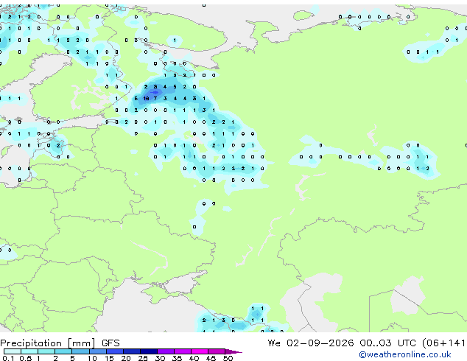Image resolution: width=467 pixels, height=361 pixels.
Task: Click the '7' map value beside the 18 peak
Action: click(155, 98)
